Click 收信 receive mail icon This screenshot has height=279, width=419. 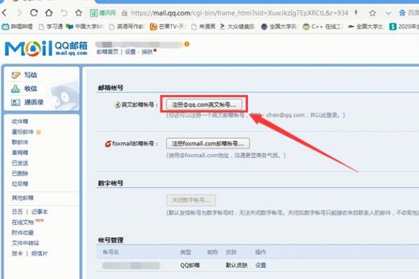click(x=15, y=89)
